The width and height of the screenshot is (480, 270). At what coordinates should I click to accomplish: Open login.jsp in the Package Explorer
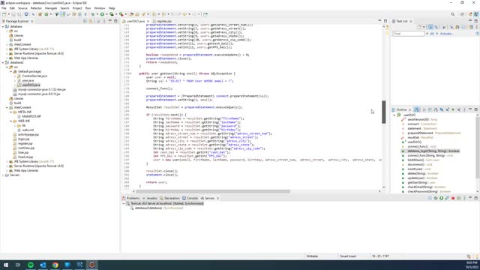24,139
